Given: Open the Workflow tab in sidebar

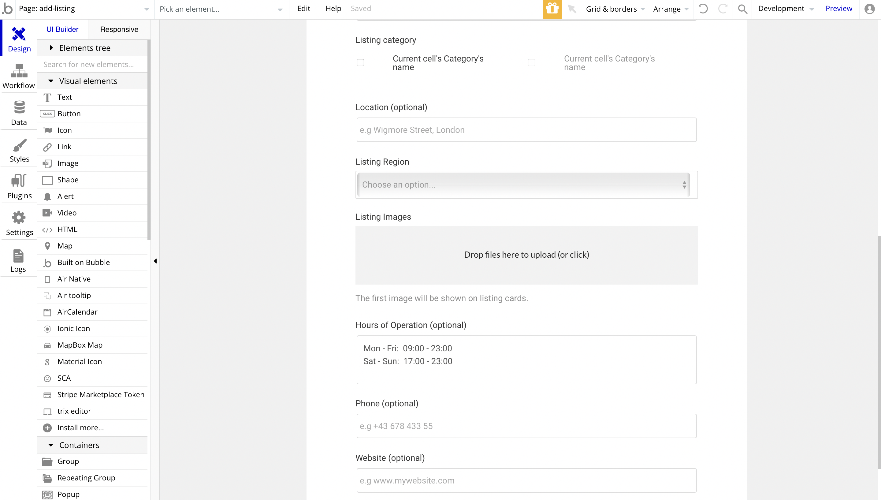Looking at the screenshot, I should pos(19,76).
